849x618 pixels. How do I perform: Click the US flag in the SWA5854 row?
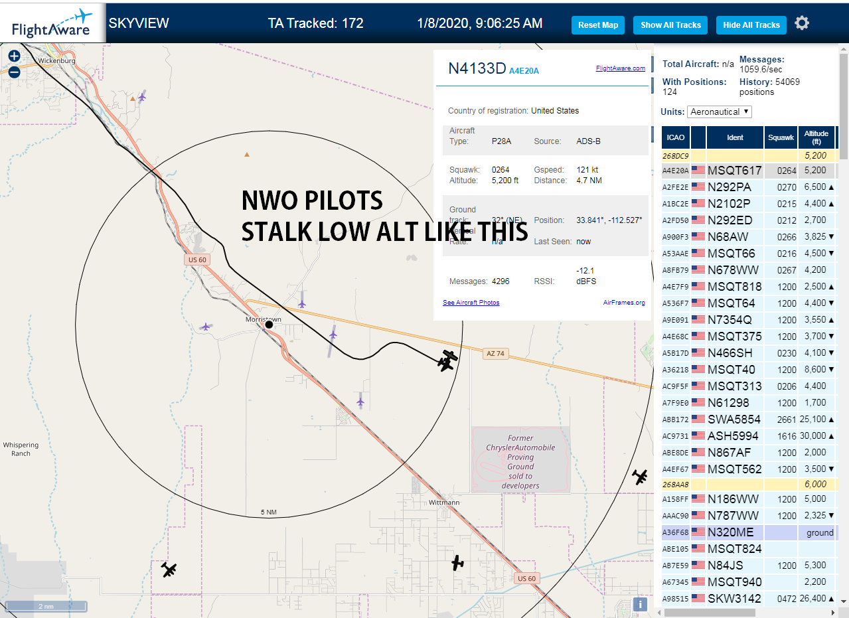(698, 420)
